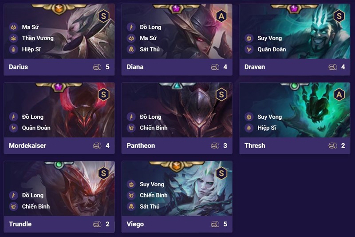Click Hiệp Sĩ trait icon on Thresh card
The width and height of the screenshot is (355, 237).
click(249, 128)
